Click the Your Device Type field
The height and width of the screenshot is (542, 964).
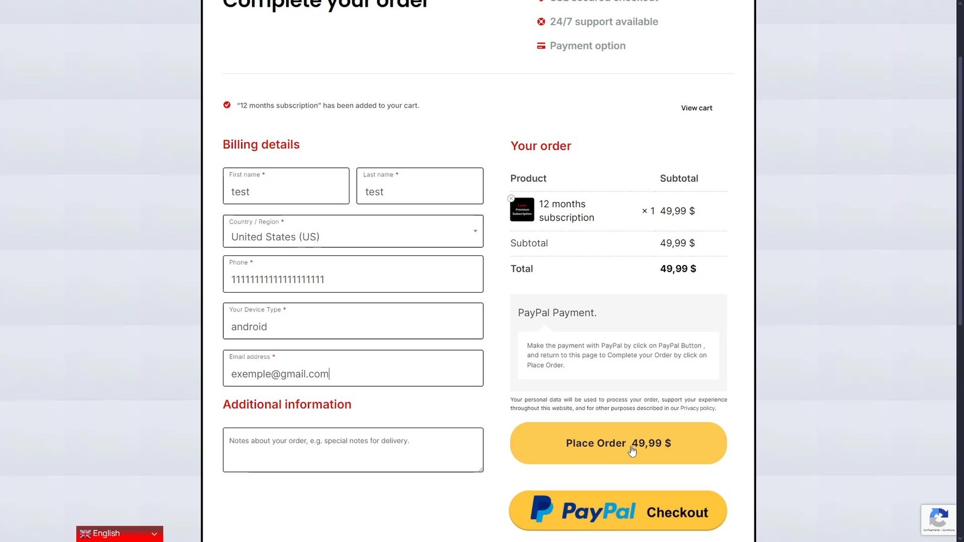353,326
